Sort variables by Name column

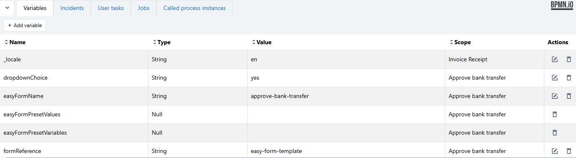(x=15, y=42)
